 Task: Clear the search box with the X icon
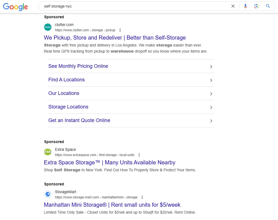click(x=233, y=6)
